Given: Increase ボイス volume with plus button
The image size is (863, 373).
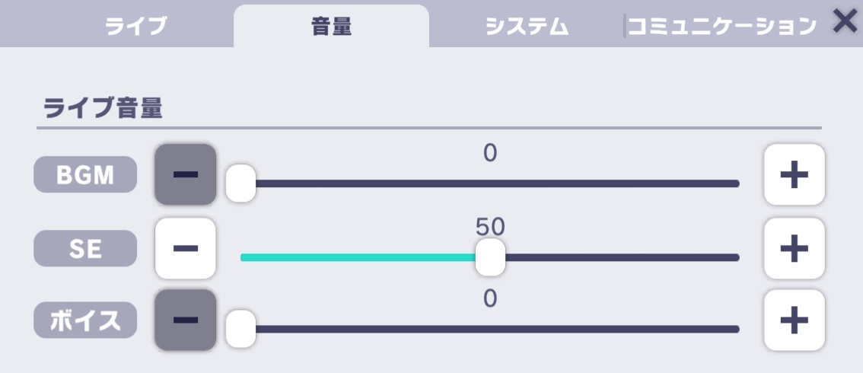Looking at the screenshot, I should pos(795,320).
